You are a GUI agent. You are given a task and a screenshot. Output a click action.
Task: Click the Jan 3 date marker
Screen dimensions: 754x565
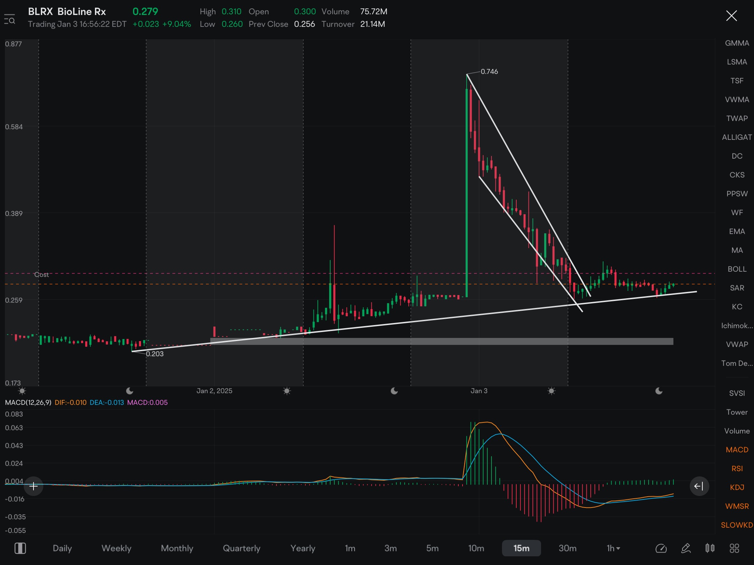[x=479, y=391]
